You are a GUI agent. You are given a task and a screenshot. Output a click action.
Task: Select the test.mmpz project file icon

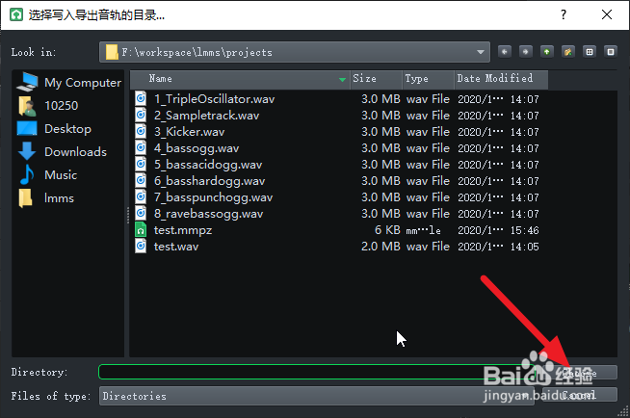point(141,230)
